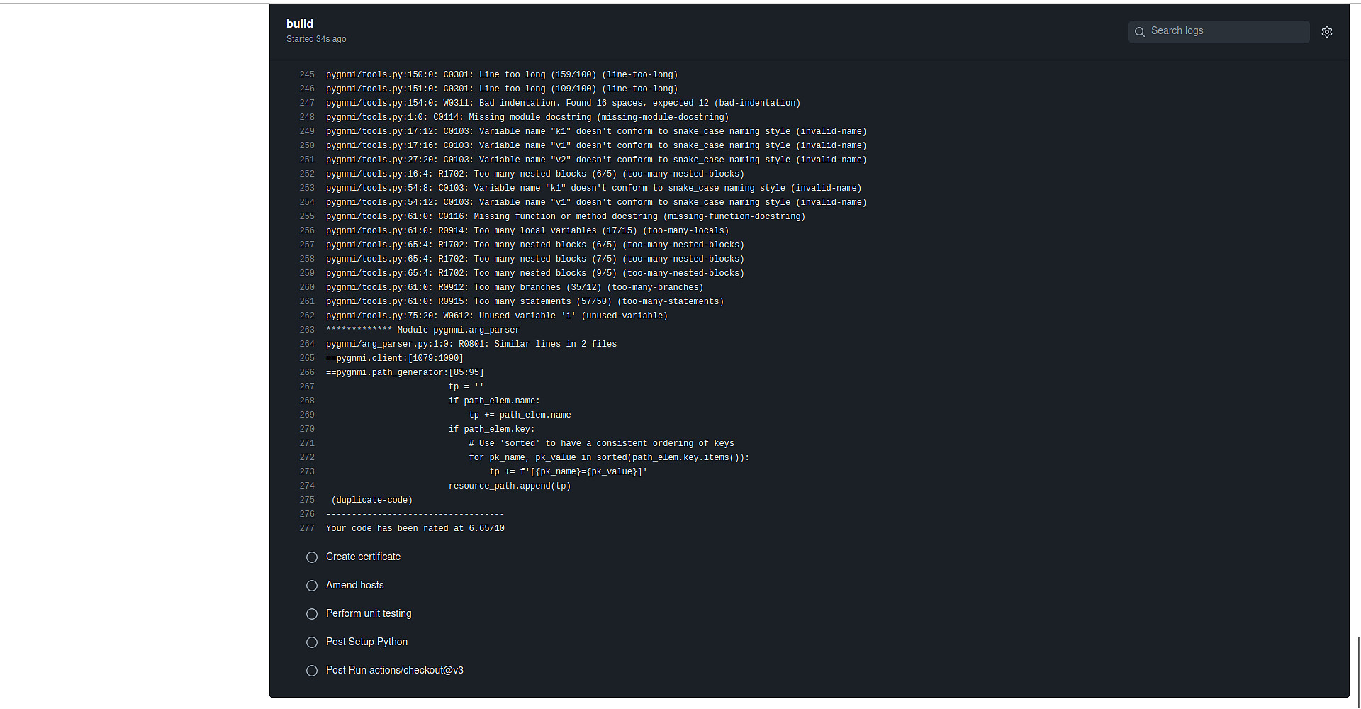Select line number 277 showing code rating
Screen dimensions: 1361x709
click(x=307, y=528)
